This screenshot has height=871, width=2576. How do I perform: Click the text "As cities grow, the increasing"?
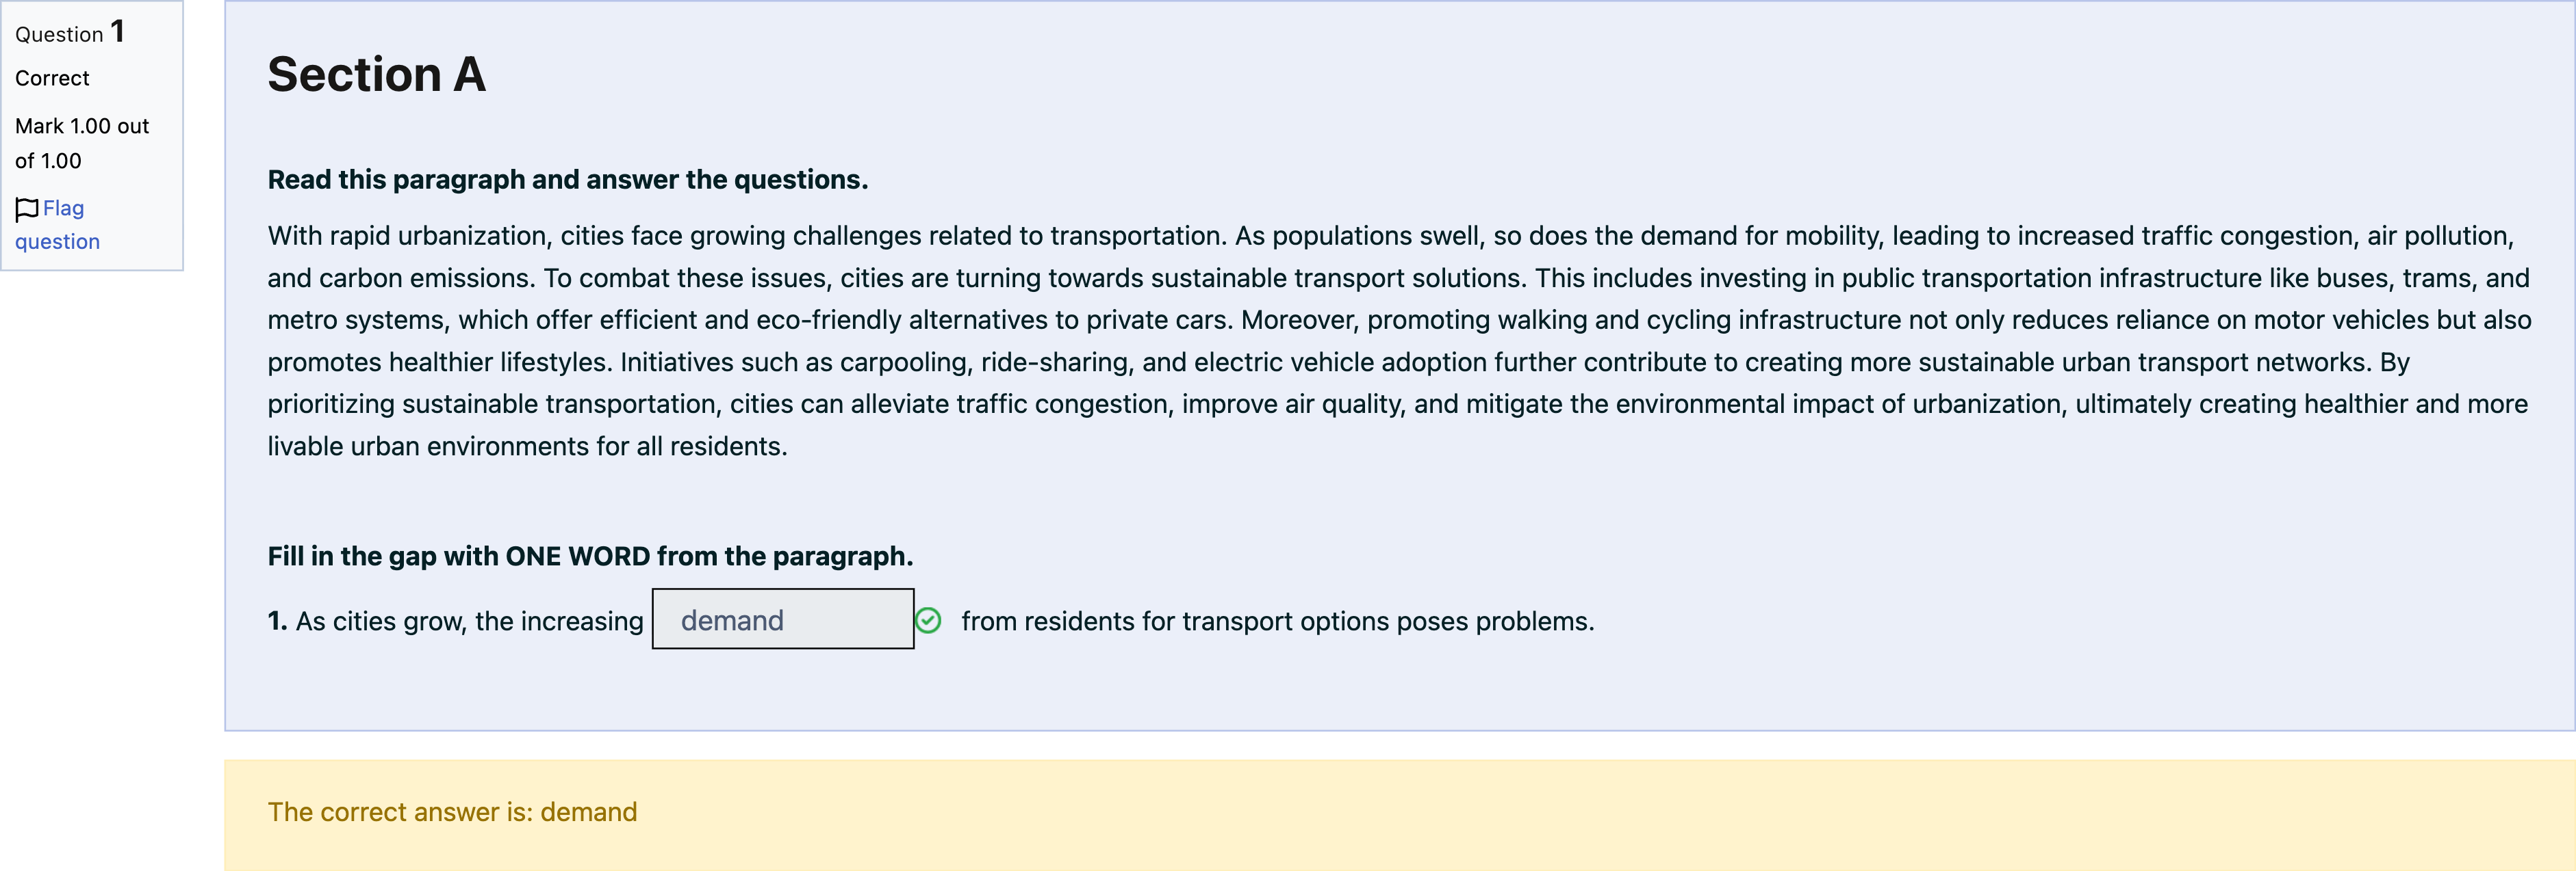(469, 621)
